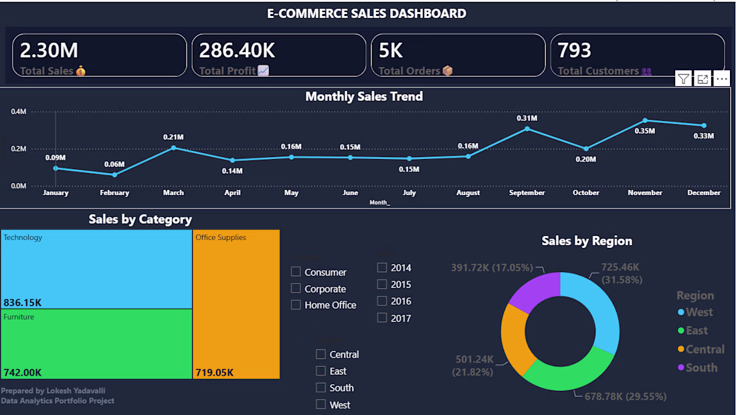This screenshot has width=736, height=415.
Task: Tick the 2015 year checkbox
Action: click(382, 284)
